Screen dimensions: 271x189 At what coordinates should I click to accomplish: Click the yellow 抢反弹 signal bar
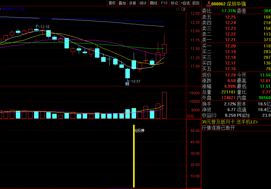click(134, 156)
